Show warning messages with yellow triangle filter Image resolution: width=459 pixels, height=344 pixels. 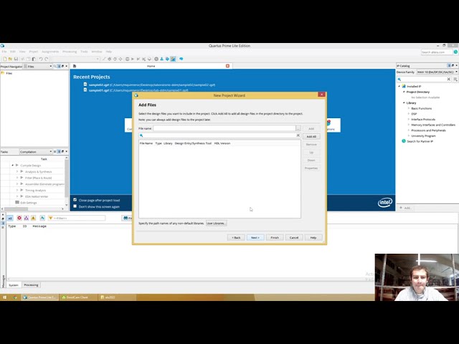[34, 218]
